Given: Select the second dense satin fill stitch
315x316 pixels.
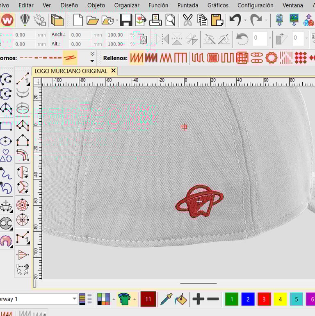Looking at the screenshot, I should tap(151, 58).
